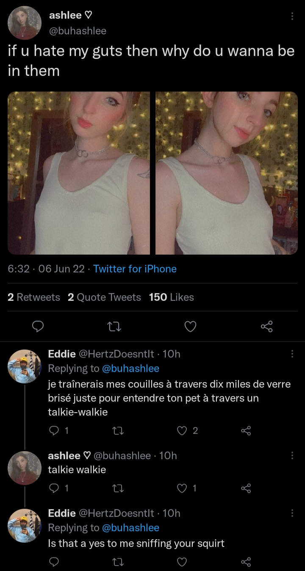
Task: Retweet the main tweet by ashlee
Action: [x=113, y=326]
